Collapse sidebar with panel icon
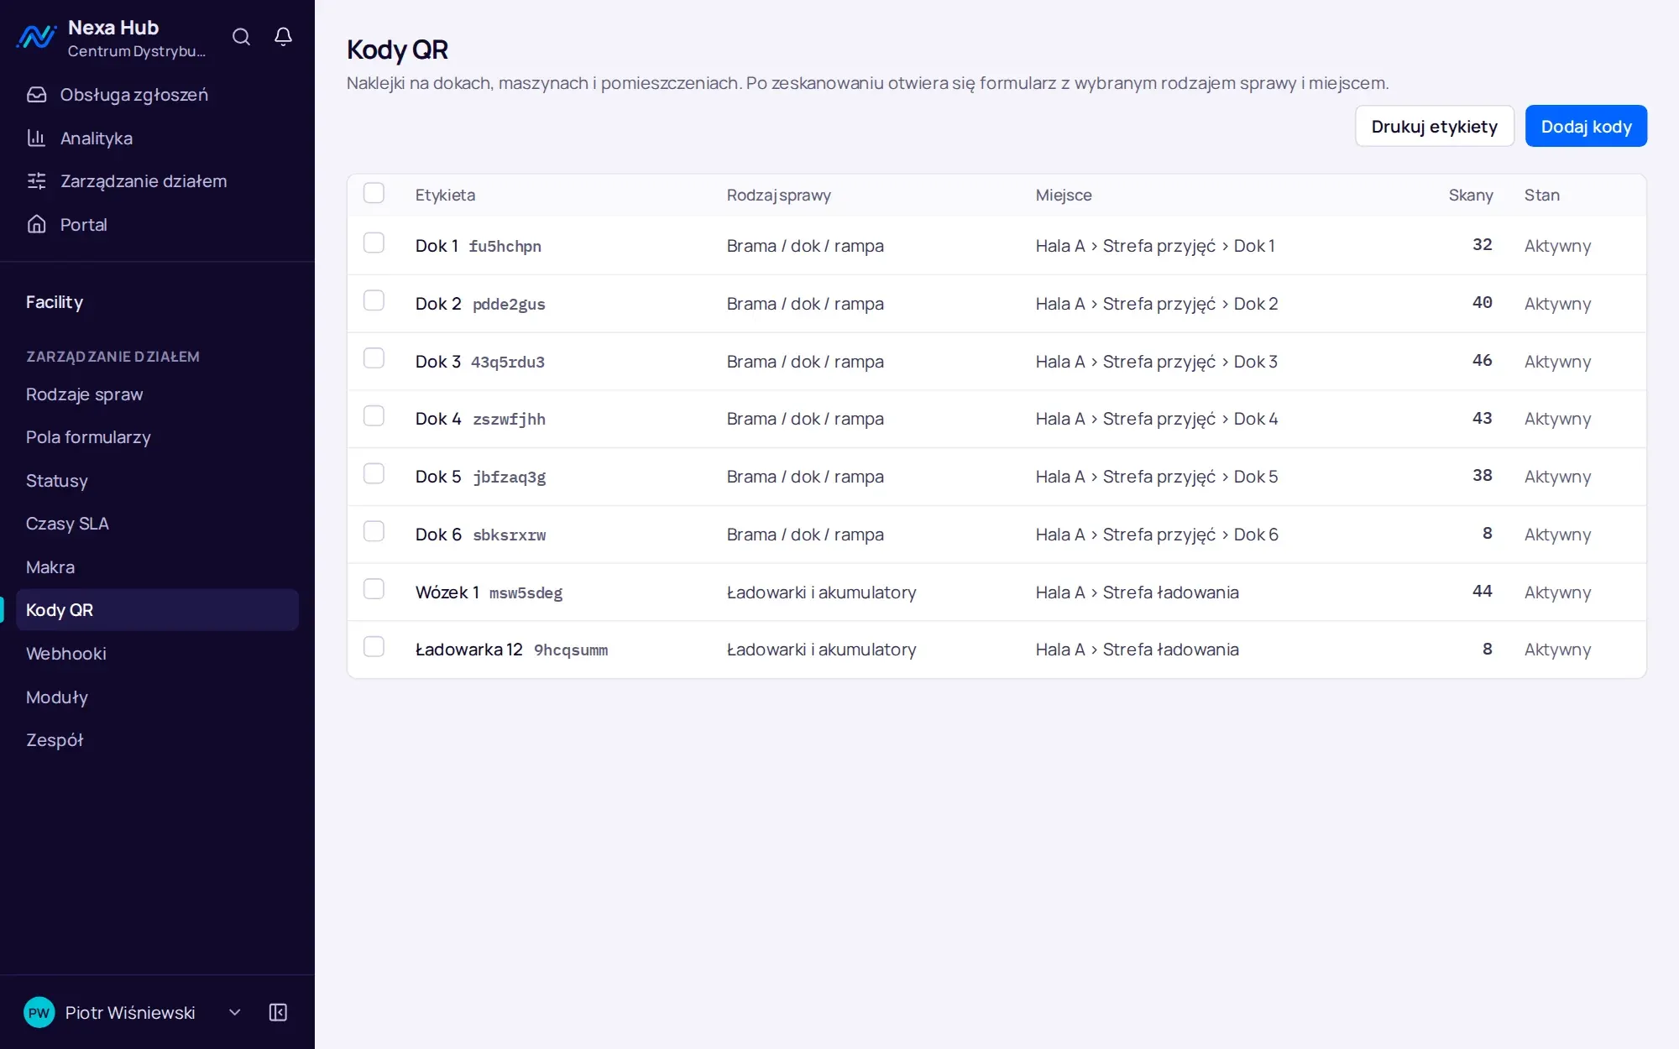 pos(278,1012)
